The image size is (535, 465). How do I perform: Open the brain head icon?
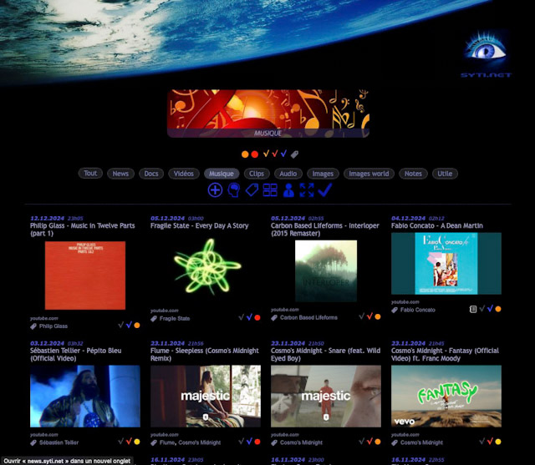234,190
